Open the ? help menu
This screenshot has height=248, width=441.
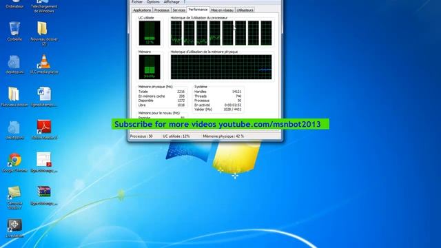click(185, 2)
